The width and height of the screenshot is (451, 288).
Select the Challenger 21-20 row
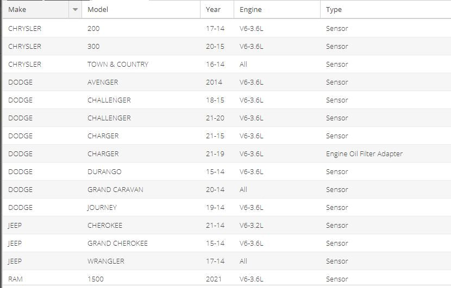[227, 118]
